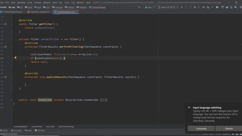Open the Help menu

coord(88,3)
